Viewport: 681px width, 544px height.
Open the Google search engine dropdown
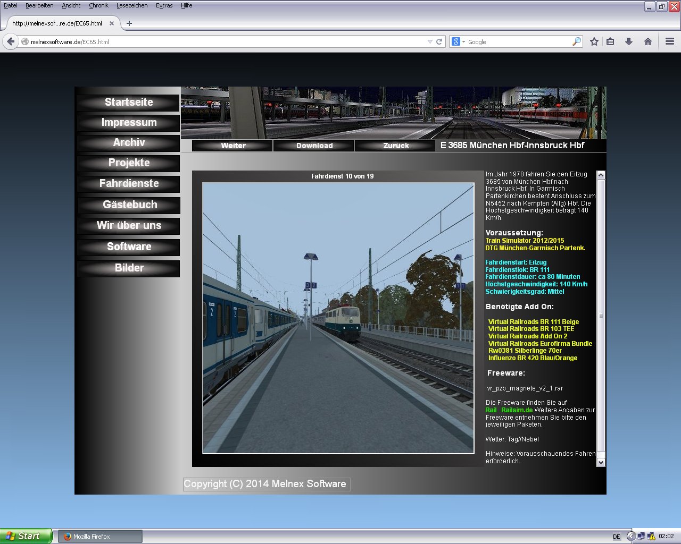(x=458, y=41)
